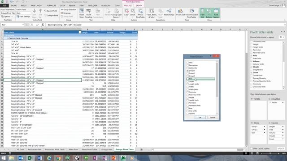The image size is (287, 161).
Task: Check the Item box in Insert Slicers
Action: (x=187, y=79)
